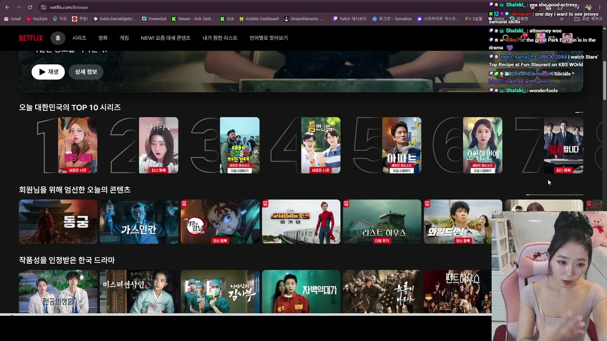
Task: Click the Netflix logo
Action: (31, 38)
